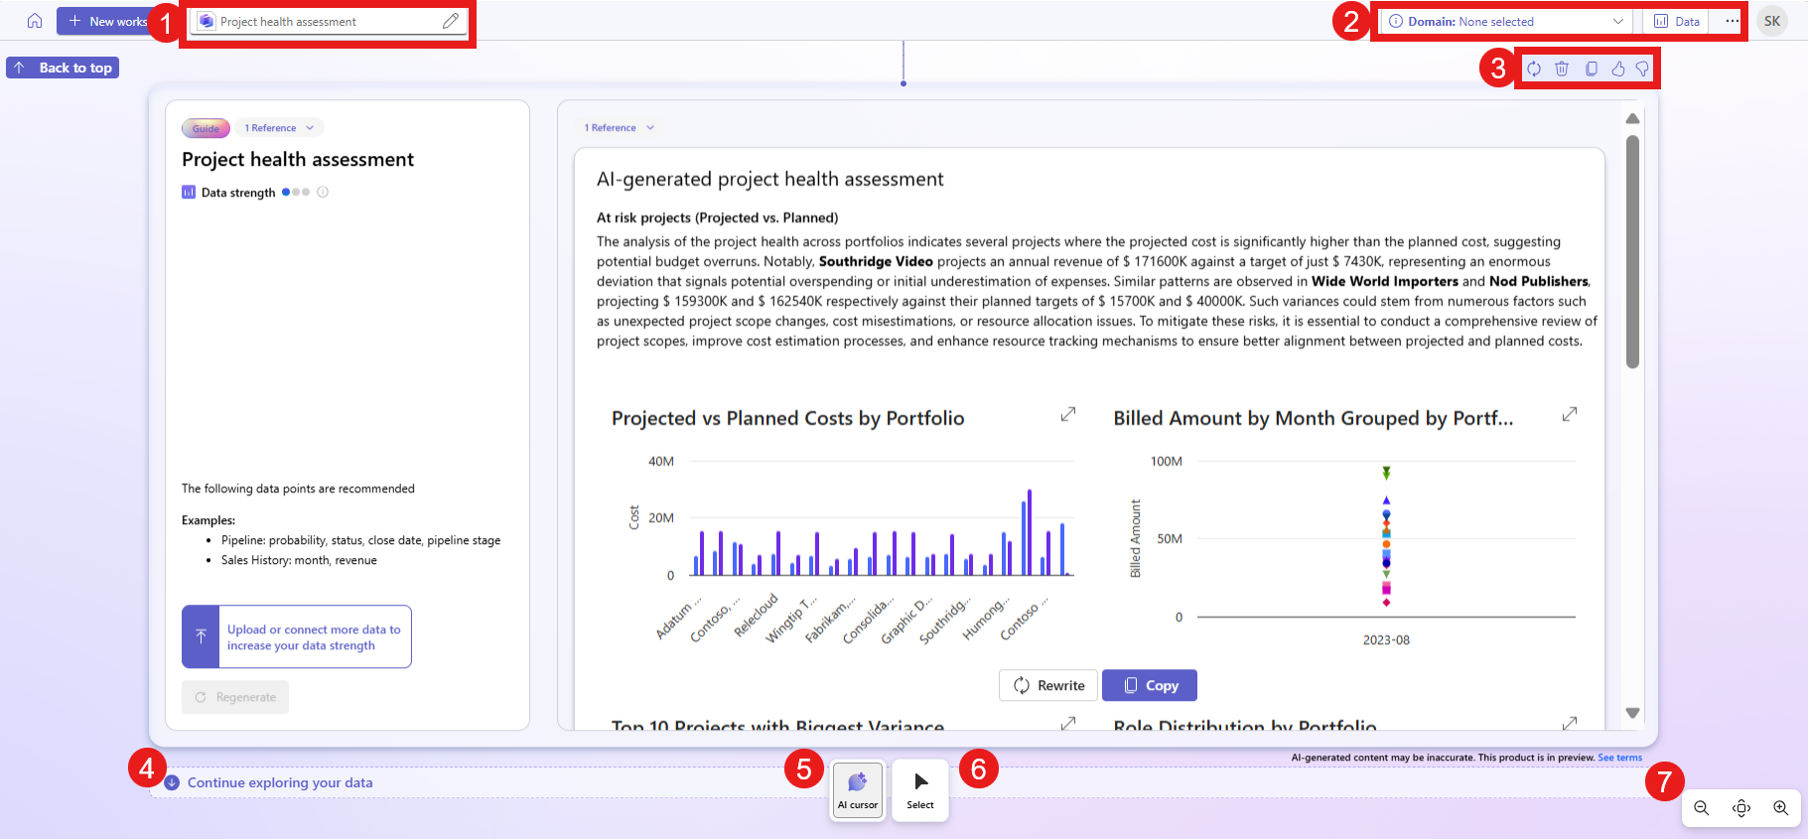Click Rewrite to rewrite the assessment
The height and width of the screenshot is (839, 1808).
tap(1048, 685)
